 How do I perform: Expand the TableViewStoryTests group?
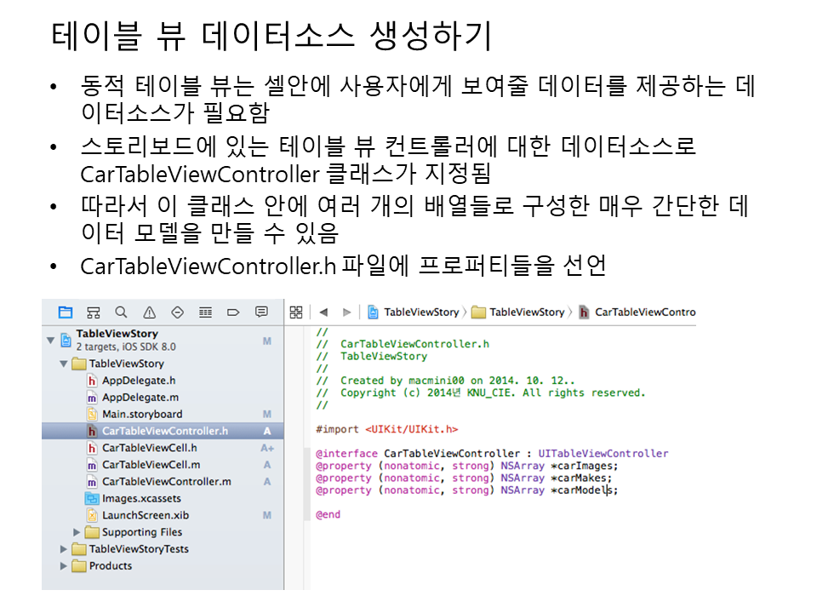coord(64,549)
